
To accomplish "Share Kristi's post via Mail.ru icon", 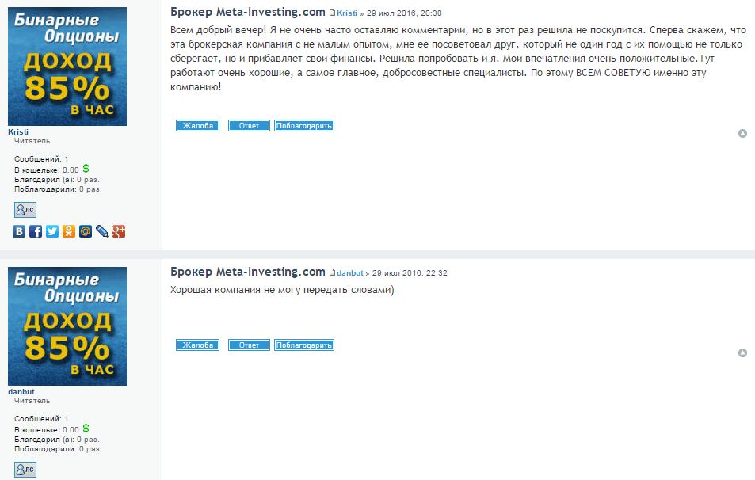I will (86, 231).
